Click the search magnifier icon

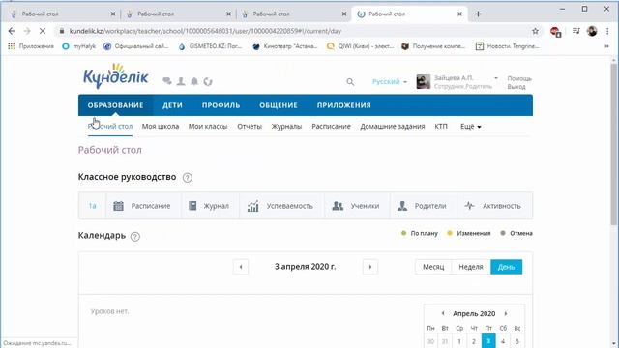point(350,82)
